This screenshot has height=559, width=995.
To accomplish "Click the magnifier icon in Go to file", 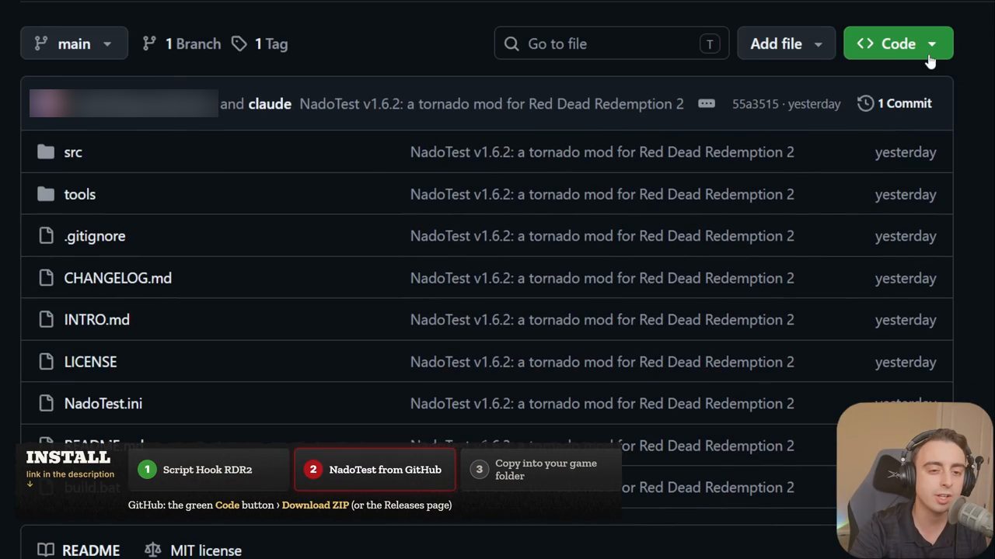I will 511,44.
